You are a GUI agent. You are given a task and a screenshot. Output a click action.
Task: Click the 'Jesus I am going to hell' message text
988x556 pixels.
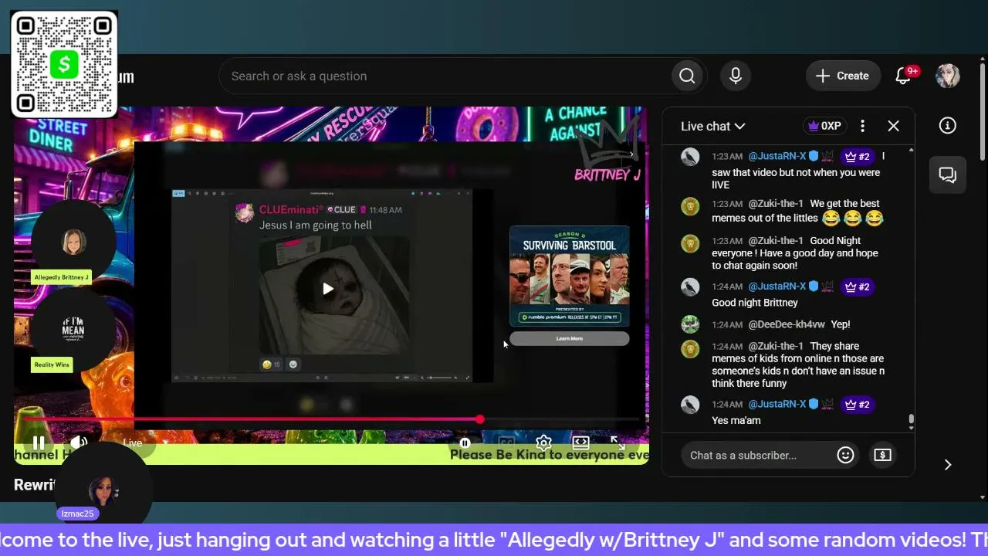click(x=316, y=225)
